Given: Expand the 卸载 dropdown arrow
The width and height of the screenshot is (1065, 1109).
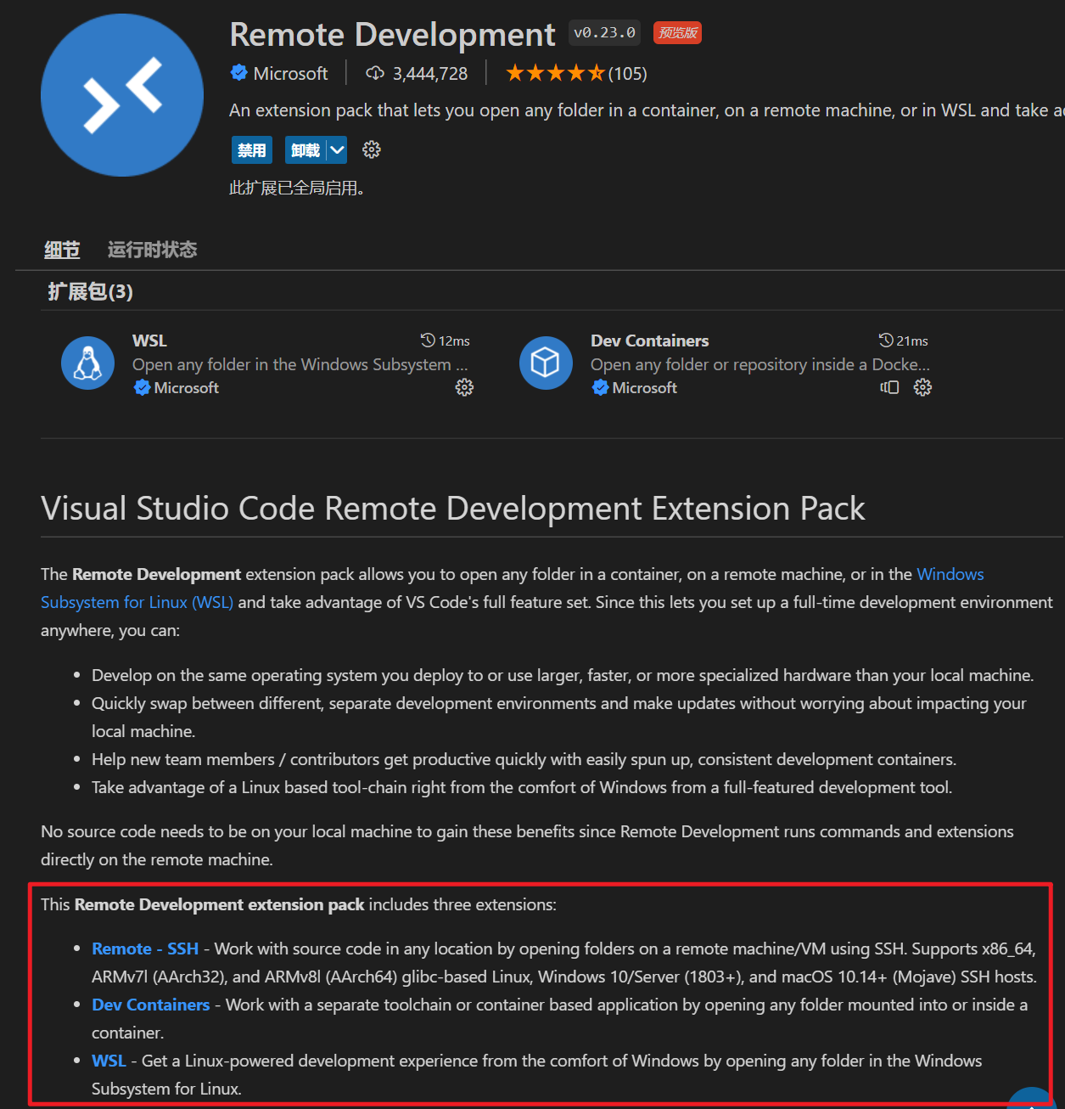Looking at the screenshot, I should [338, 150].
